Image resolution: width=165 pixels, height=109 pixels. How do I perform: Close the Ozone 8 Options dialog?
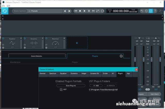click(136, 70)
